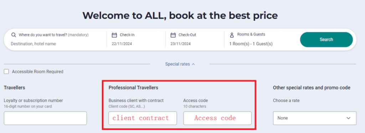Click the 1 Room(s) - 1 Guest(s) text

pyautogui.click(x=251, y=44)
